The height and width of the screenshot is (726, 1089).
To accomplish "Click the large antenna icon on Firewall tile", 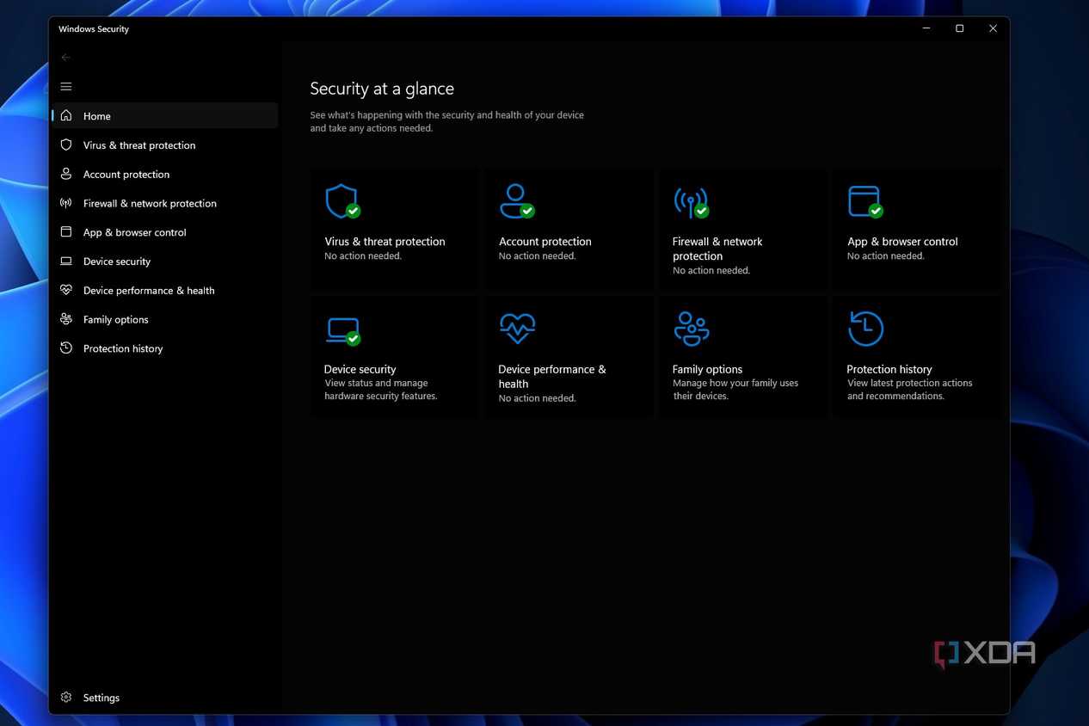I will pyautogui.click(x=691, y=201).
